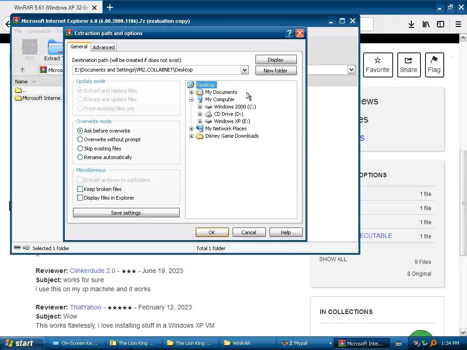Open the destination path dropdown

[244, 70]
